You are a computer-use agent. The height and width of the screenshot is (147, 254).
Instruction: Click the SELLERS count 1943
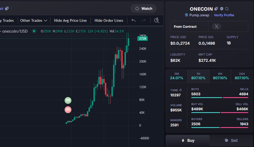[244, 124]
